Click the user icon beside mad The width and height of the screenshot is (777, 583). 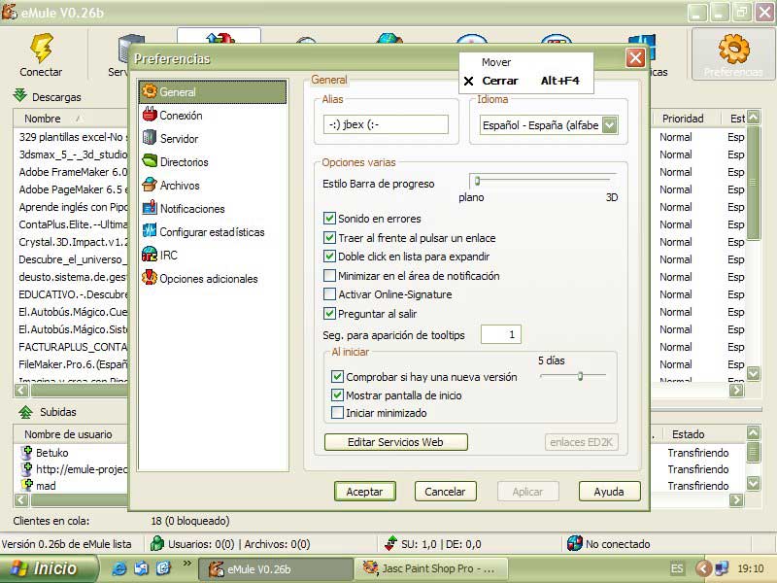pos(27,485)
